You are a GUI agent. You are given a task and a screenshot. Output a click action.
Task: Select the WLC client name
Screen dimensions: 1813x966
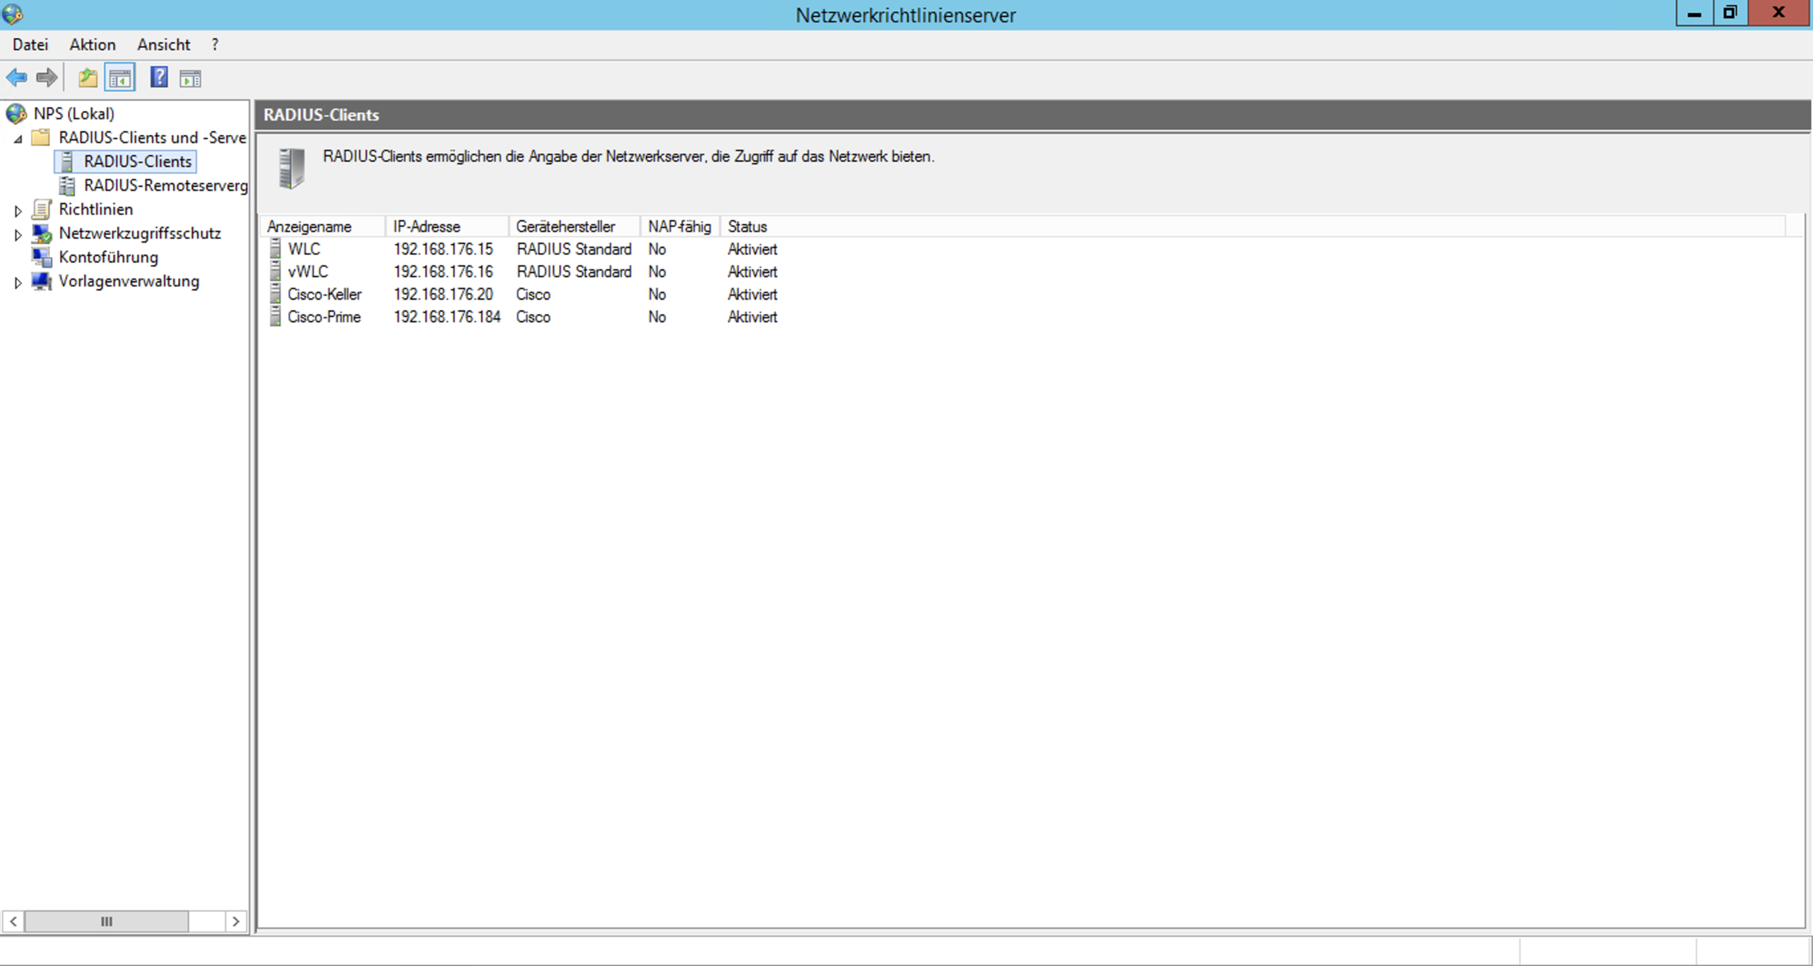click(304, 249)
